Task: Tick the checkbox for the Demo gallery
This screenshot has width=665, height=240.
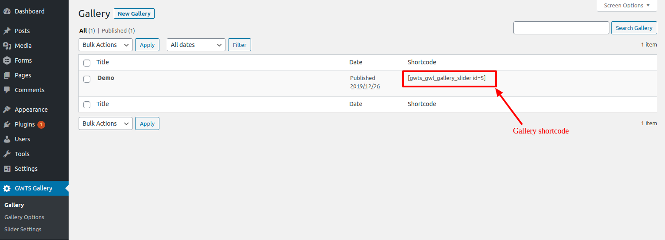Action: coord(87,79)
